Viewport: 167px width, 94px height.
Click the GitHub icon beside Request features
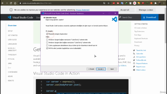(134, 63)
